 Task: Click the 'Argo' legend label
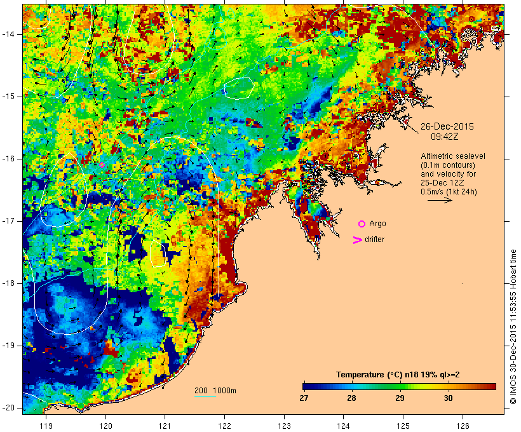(x=378, y=224)
